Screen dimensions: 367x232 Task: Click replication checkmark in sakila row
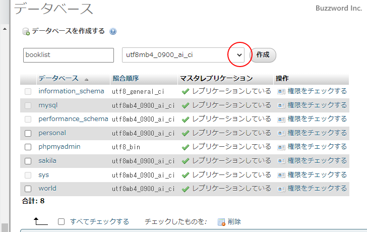point(186,161)
